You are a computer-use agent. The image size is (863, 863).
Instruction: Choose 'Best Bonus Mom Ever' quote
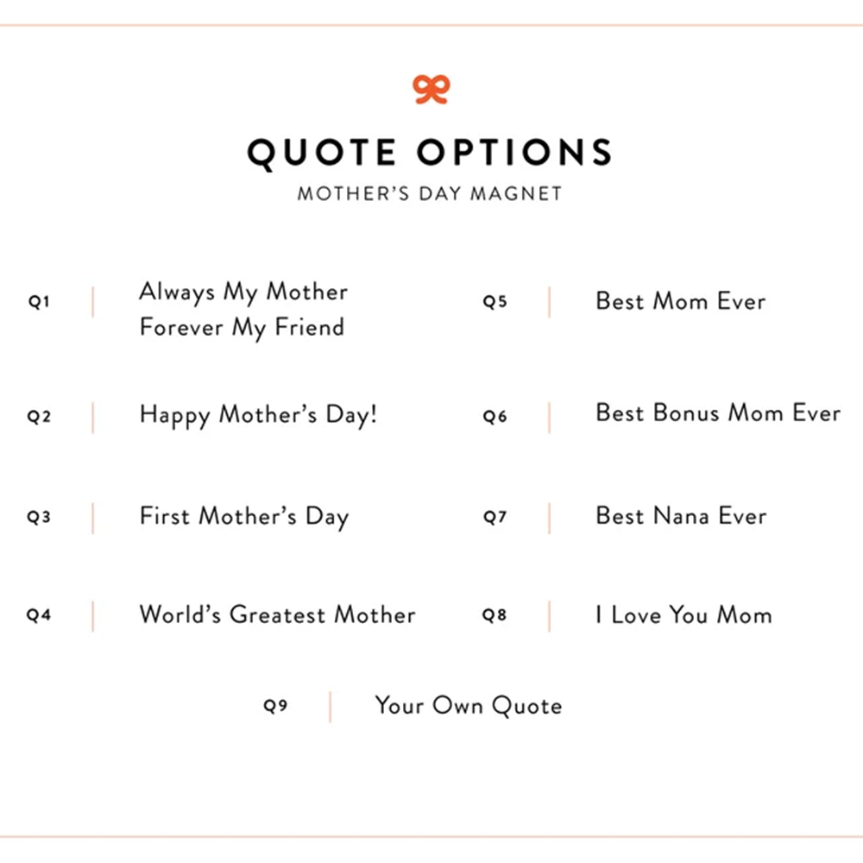tap(718, 413)
